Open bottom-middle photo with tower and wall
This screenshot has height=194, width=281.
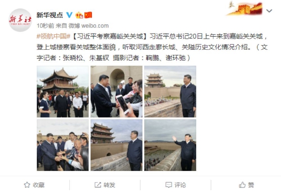tap(117, 145)
